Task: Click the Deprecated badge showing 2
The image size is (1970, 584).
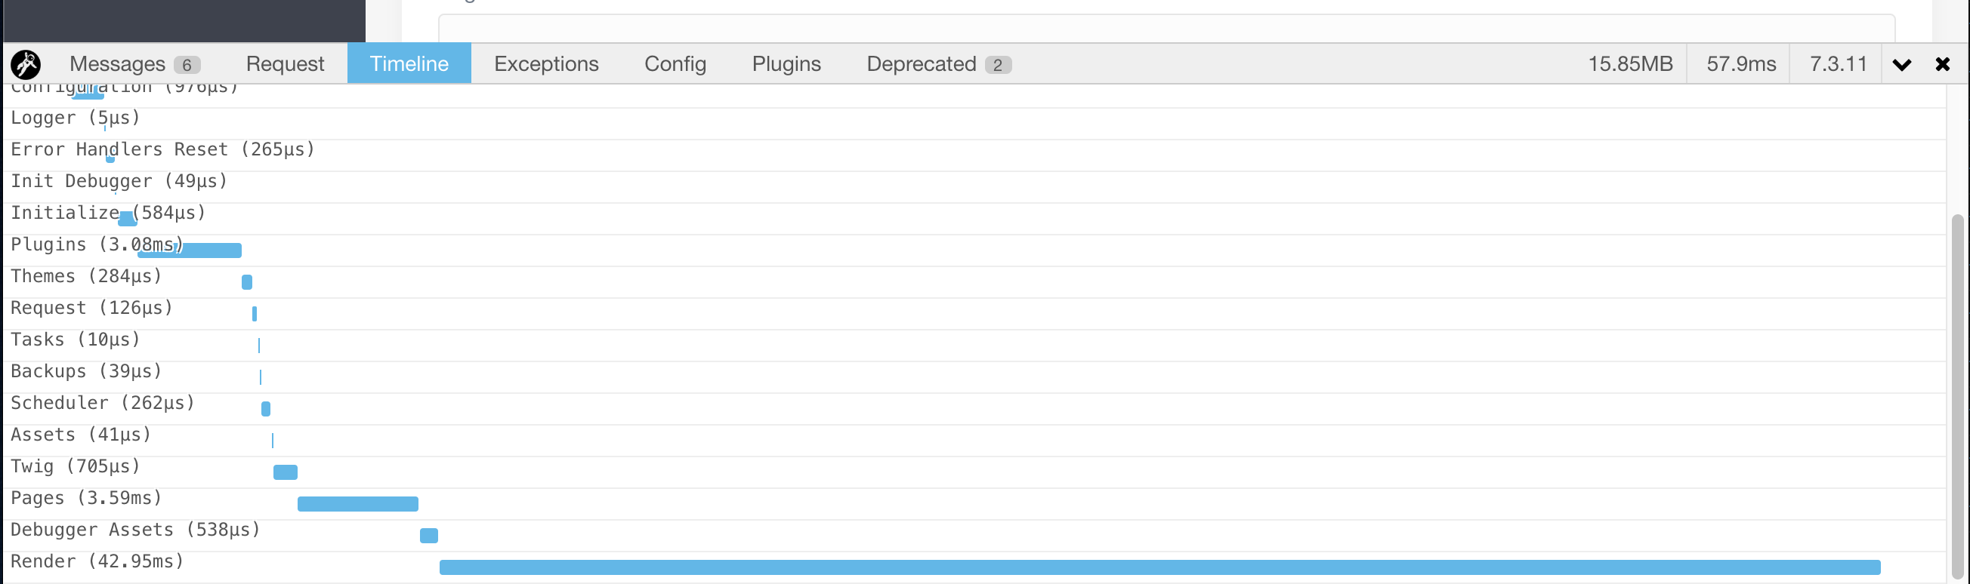Action: 998,64
